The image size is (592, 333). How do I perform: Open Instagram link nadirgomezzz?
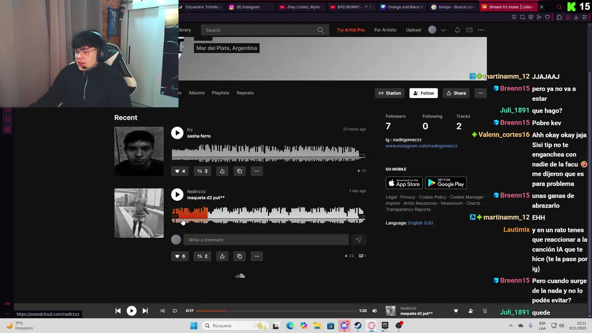click(x=421, y=146)
